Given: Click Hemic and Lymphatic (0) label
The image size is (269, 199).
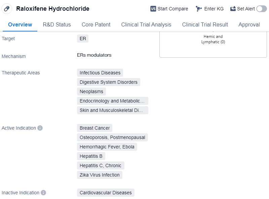Looking at the screenshot, I should pyautogui.click(x=213, y=39).
